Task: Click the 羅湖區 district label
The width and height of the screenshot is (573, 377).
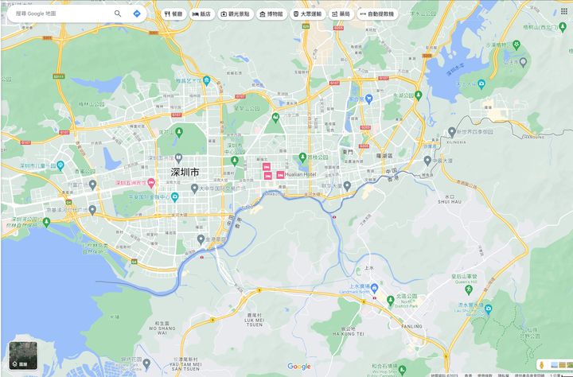Action: click(x=384, y=156)
